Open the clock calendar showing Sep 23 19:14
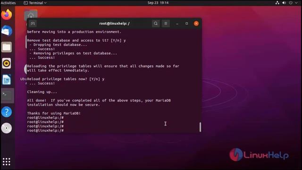 pos(158,3)
